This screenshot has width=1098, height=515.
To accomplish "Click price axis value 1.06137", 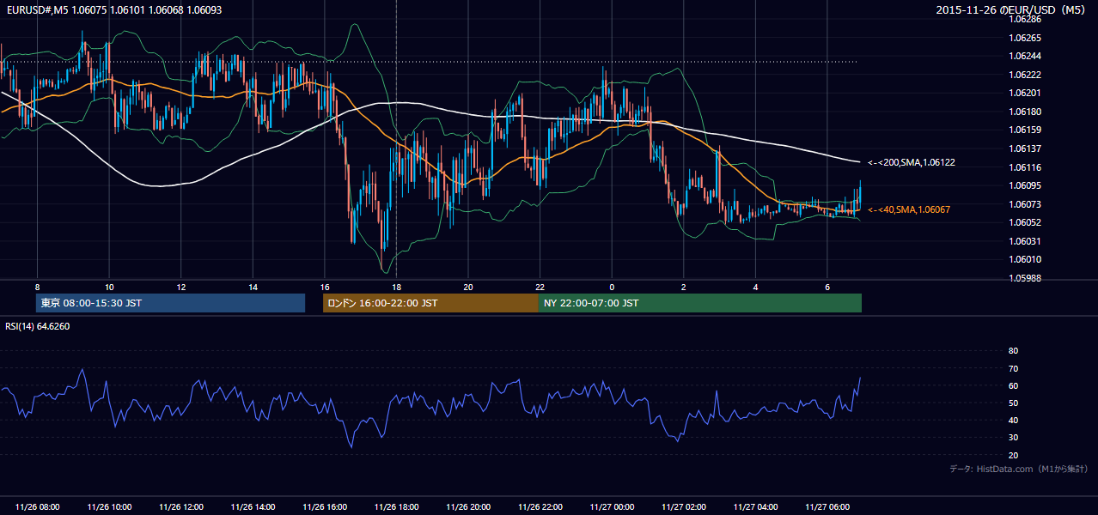I will 1024,148.
